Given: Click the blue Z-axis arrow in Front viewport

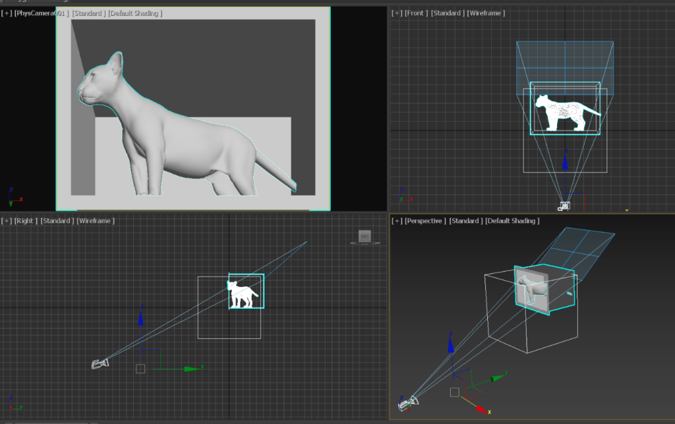Looking at the screenshot, I should point(565,161).
